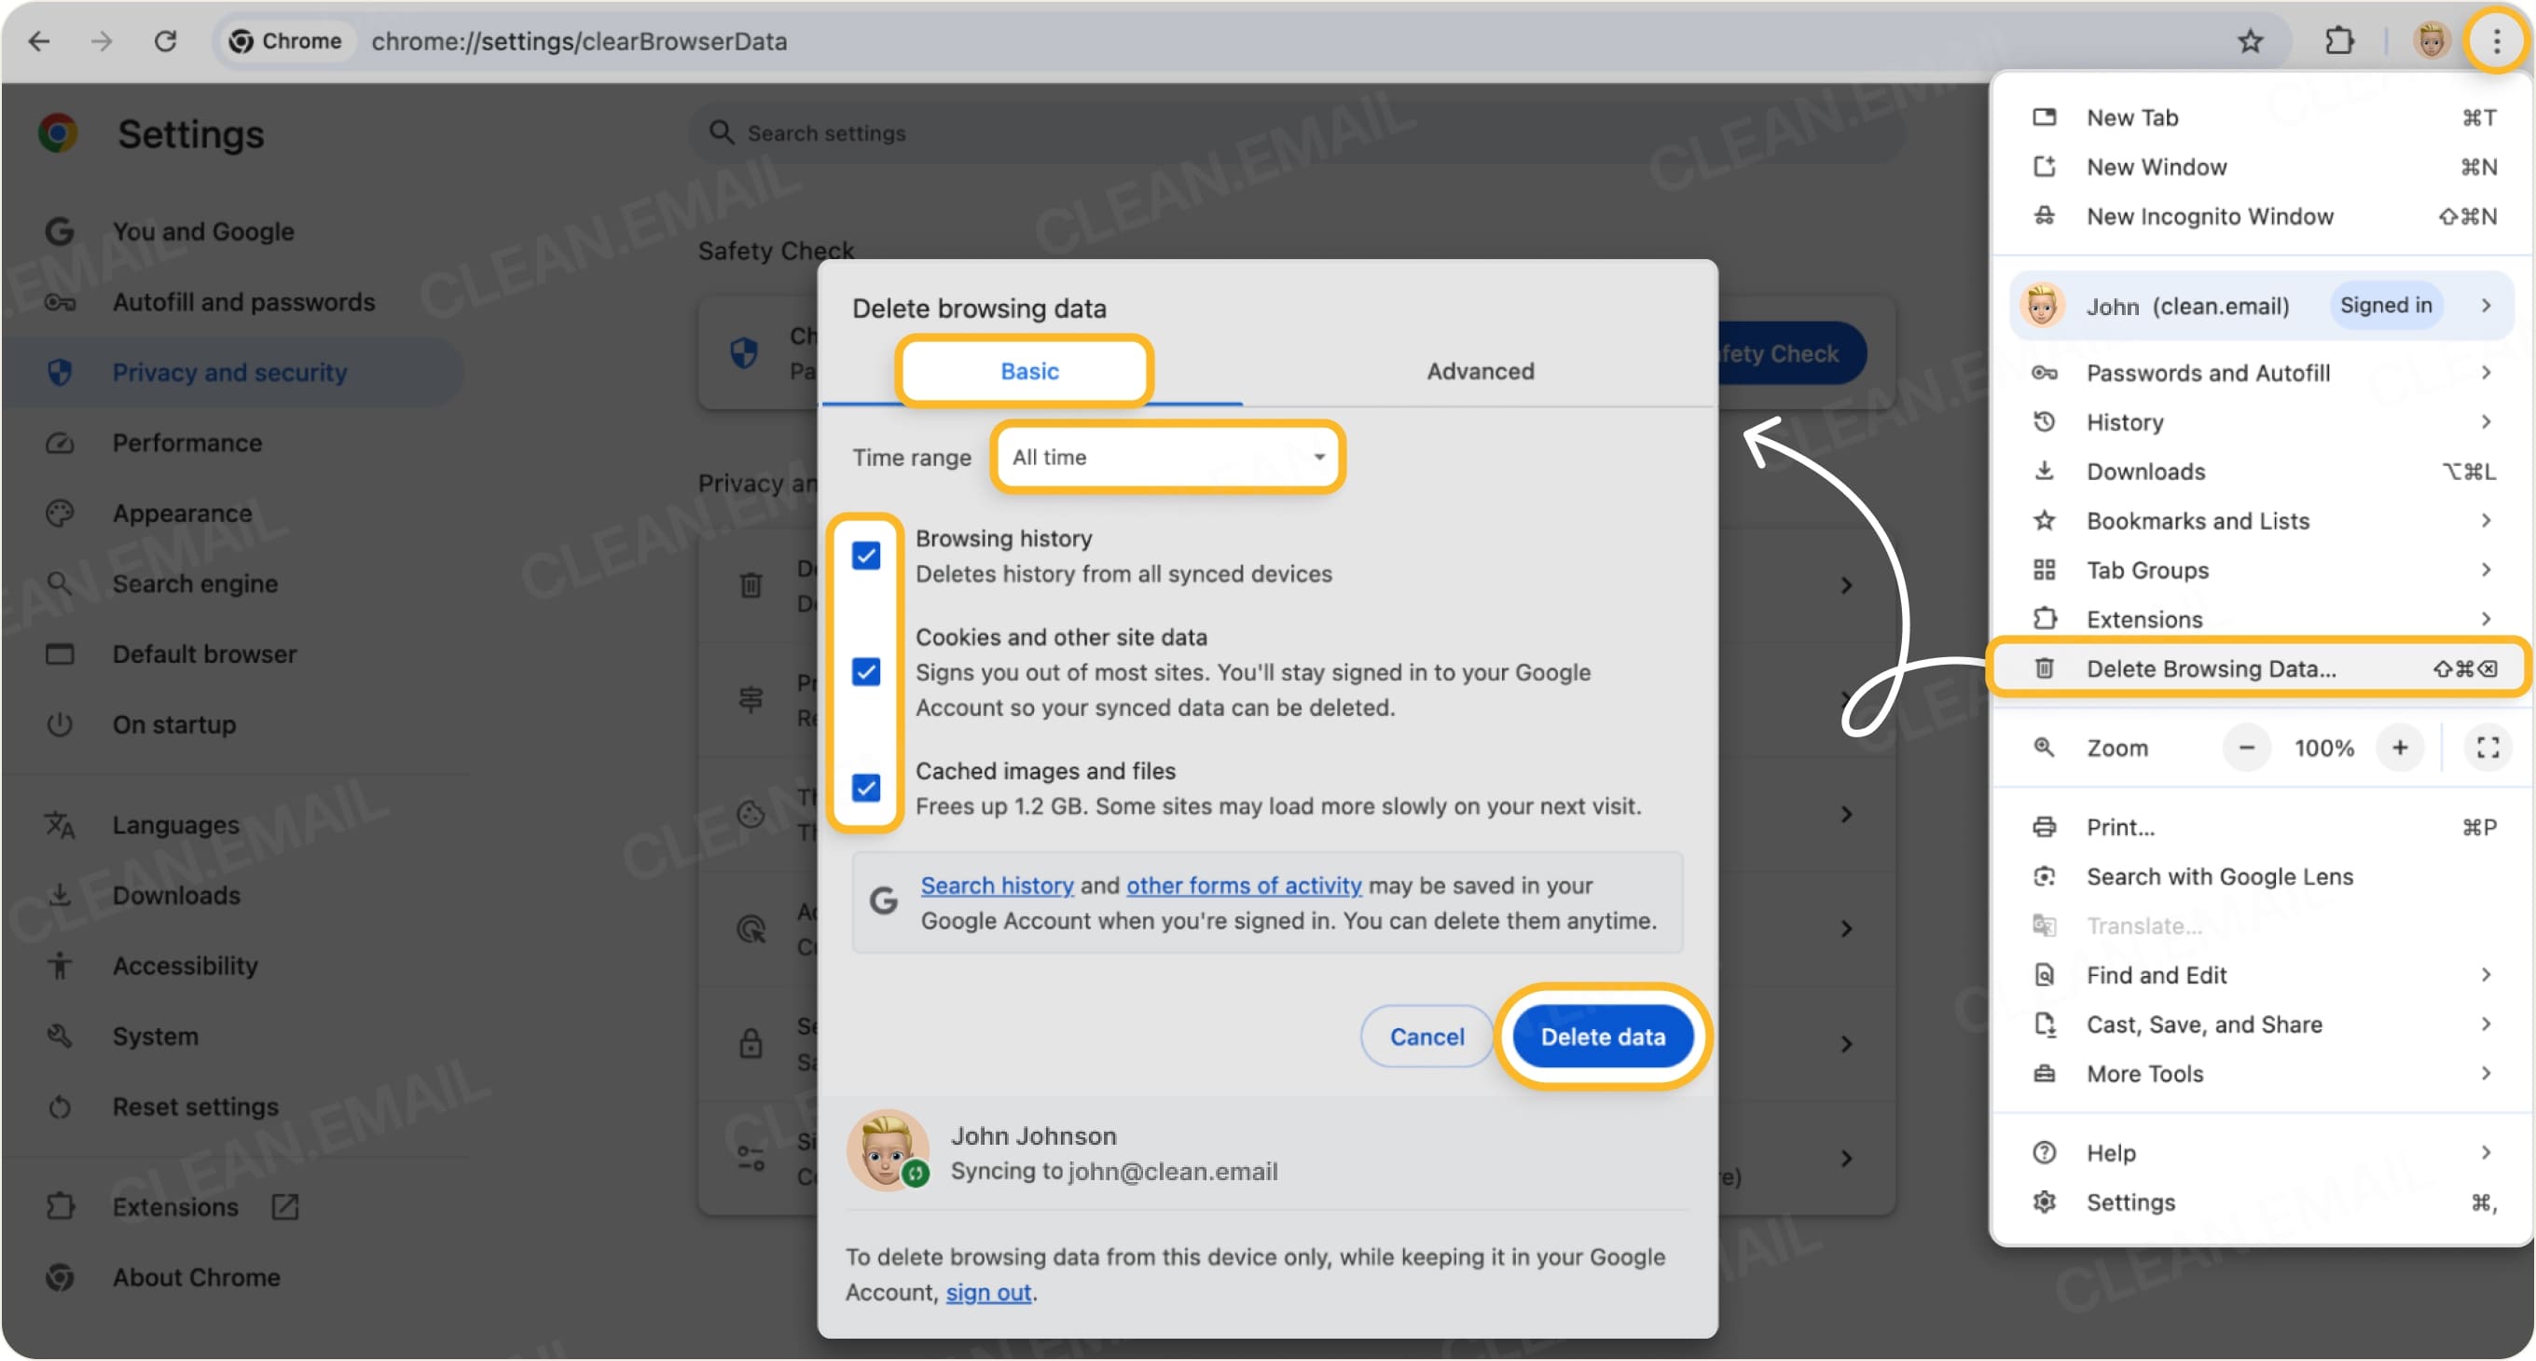
Task: Uncheck Cookies and other site data
Action: pyautogui.click(x=865, y=672)
